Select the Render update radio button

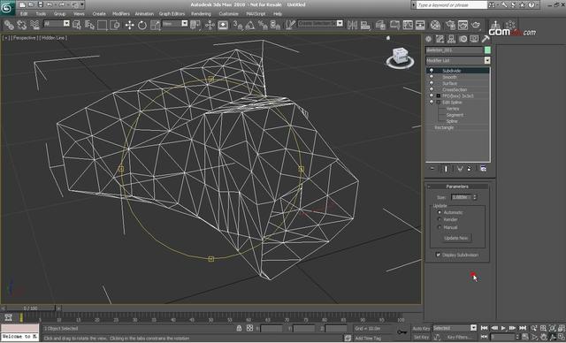(440, 219)
